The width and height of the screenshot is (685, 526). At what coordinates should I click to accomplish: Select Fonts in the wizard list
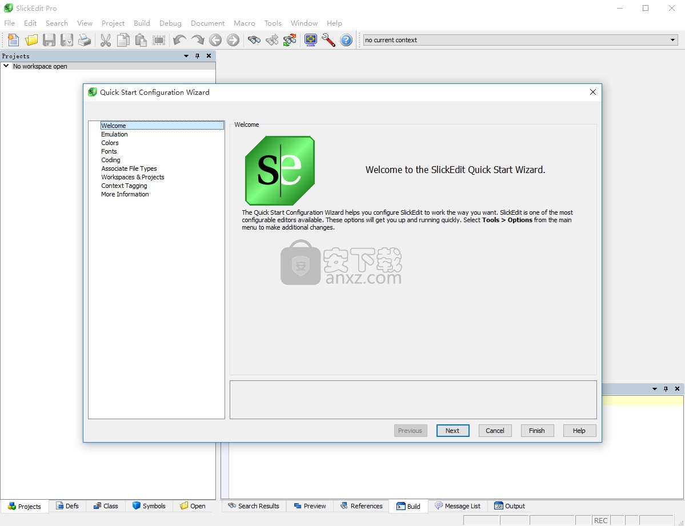pos(109,151)
